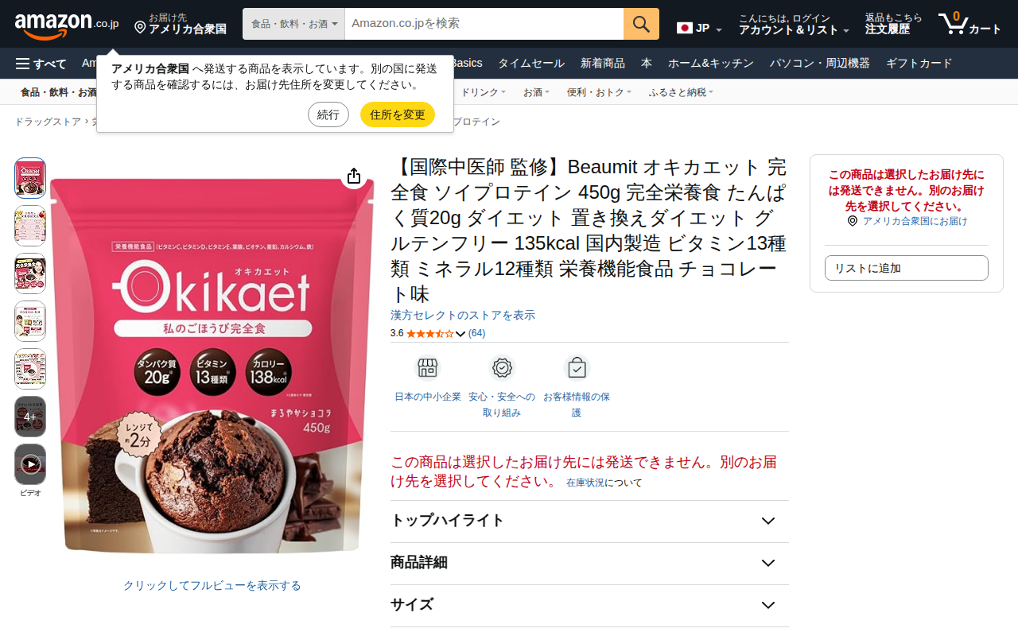Viewport: 1018px width, 636px height.
Task: Play the product video thumbnail
Action: (x=30, y=464)
